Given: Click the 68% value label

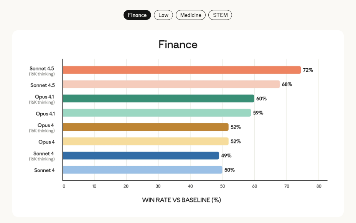Looking at the screenshot, I should 287,84.
